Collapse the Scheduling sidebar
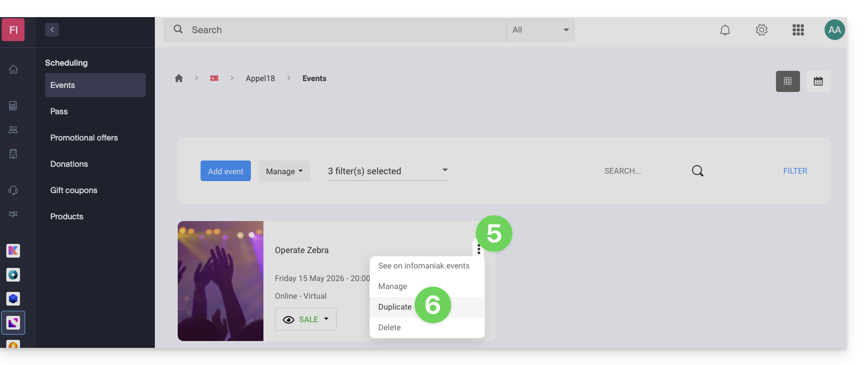864x365 pixels. point(52,30)
